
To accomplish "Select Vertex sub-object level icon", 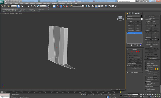I will (x=130, y=52).
